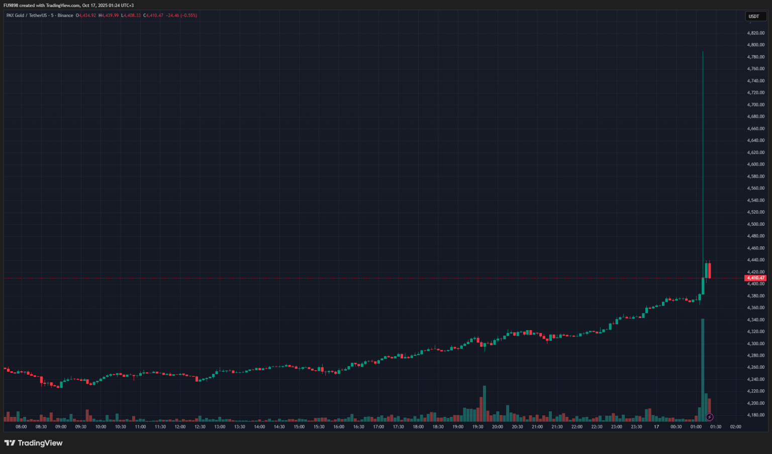Click the TradingView logo at bottom left
This screenshot has width=772, height=454.
[33, 443]
